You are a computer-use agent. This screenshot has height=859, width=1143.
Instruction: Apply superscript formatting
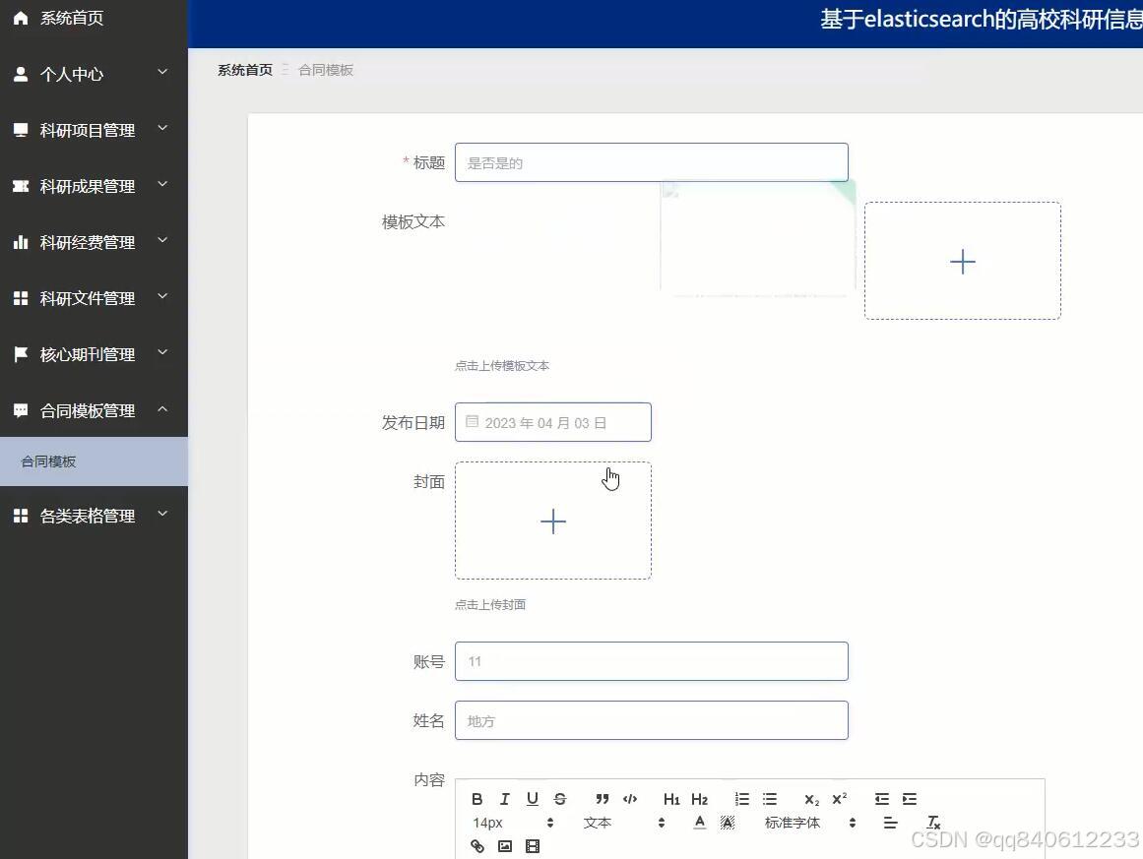[x=839, y=799]
